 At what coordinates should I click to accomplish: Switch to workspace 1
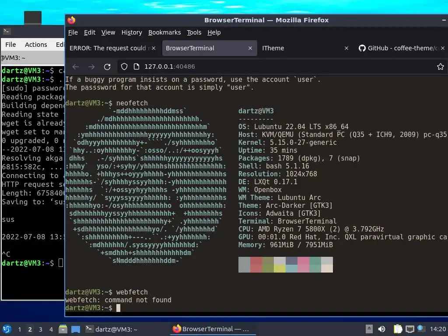pos(19,329)
